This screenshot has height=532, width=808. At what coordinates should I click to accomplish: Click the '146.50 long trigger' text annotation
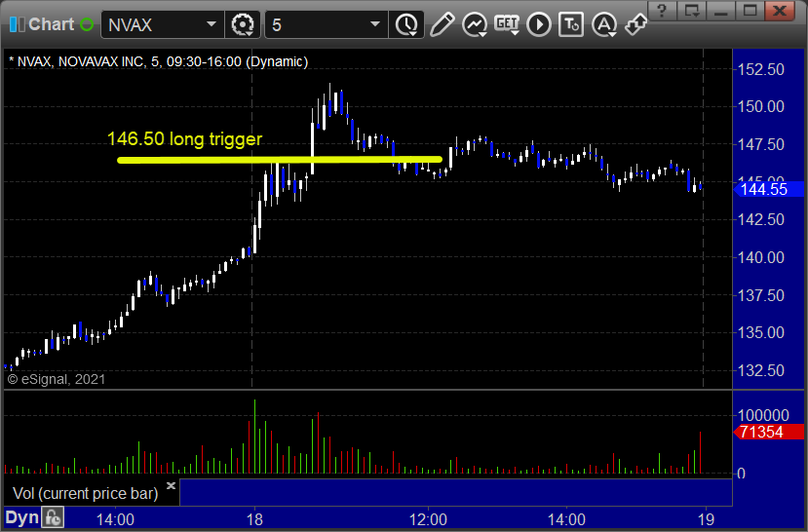tap(184, 139)
